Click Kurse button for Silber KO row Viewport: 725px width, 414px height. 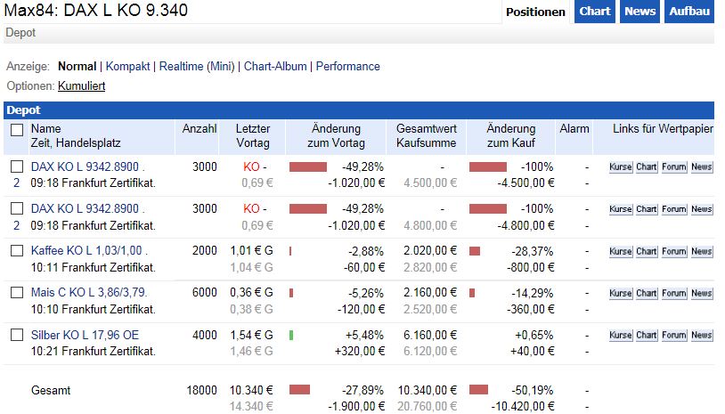620,335
